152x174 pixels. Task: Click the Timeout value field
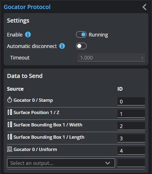[111, 57]
